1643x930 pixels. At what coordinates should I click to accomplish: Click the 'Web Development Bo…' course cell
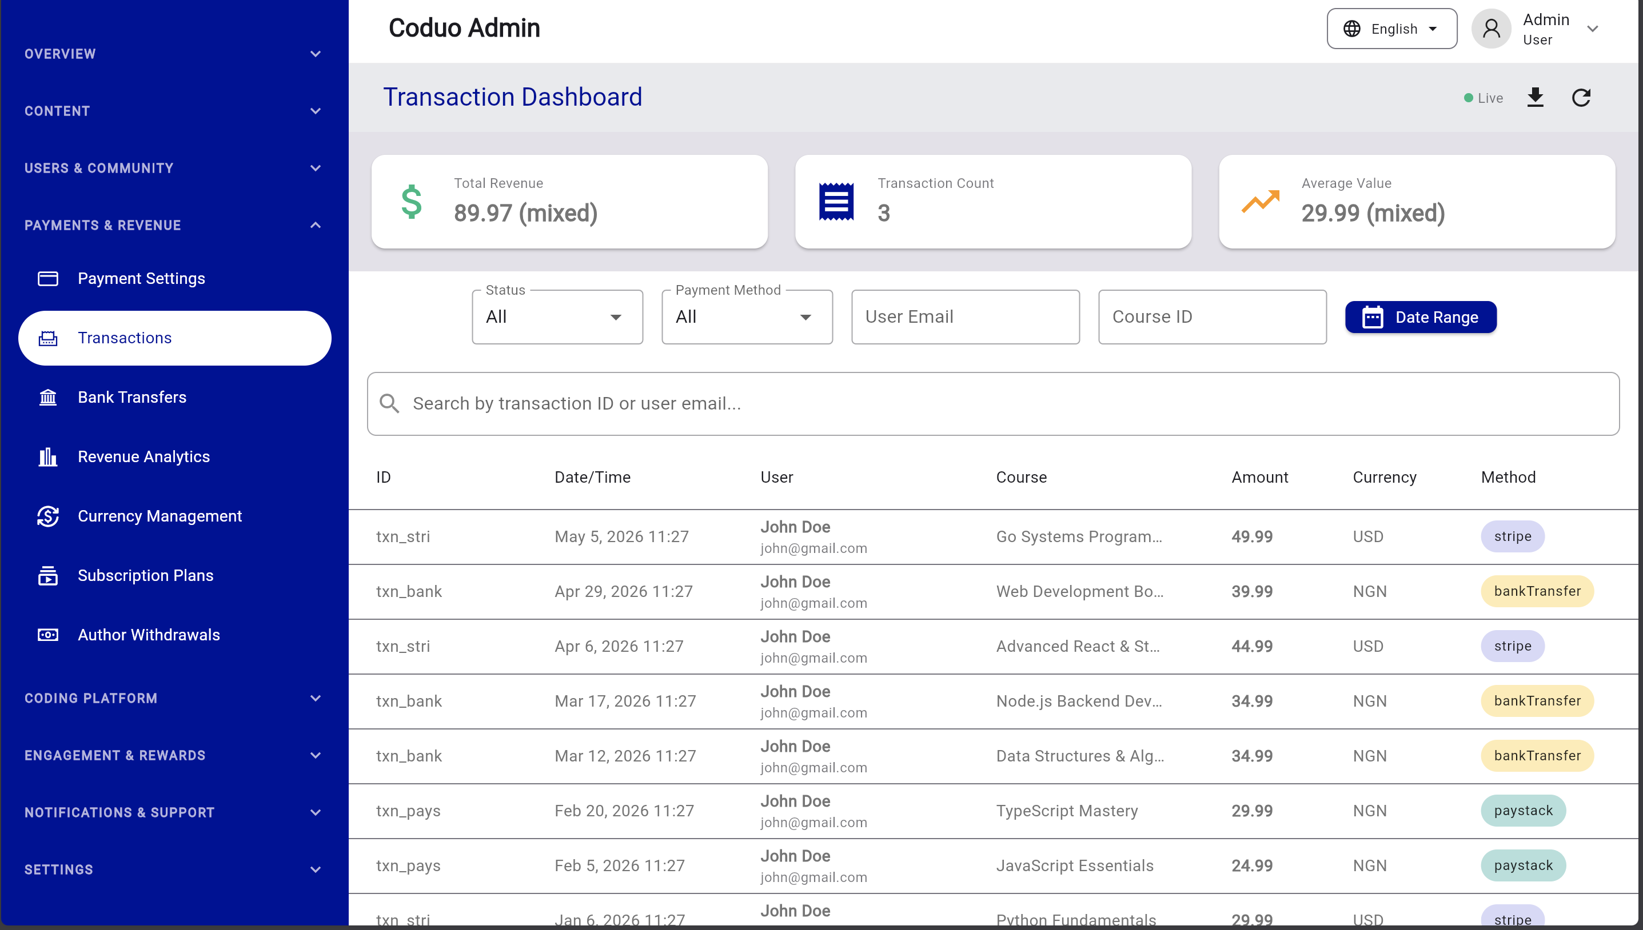1080,591
